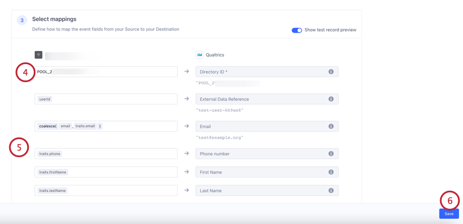Click the Phone number info icon
This screenshot has width=463, height=224.
tap(331, 154)
